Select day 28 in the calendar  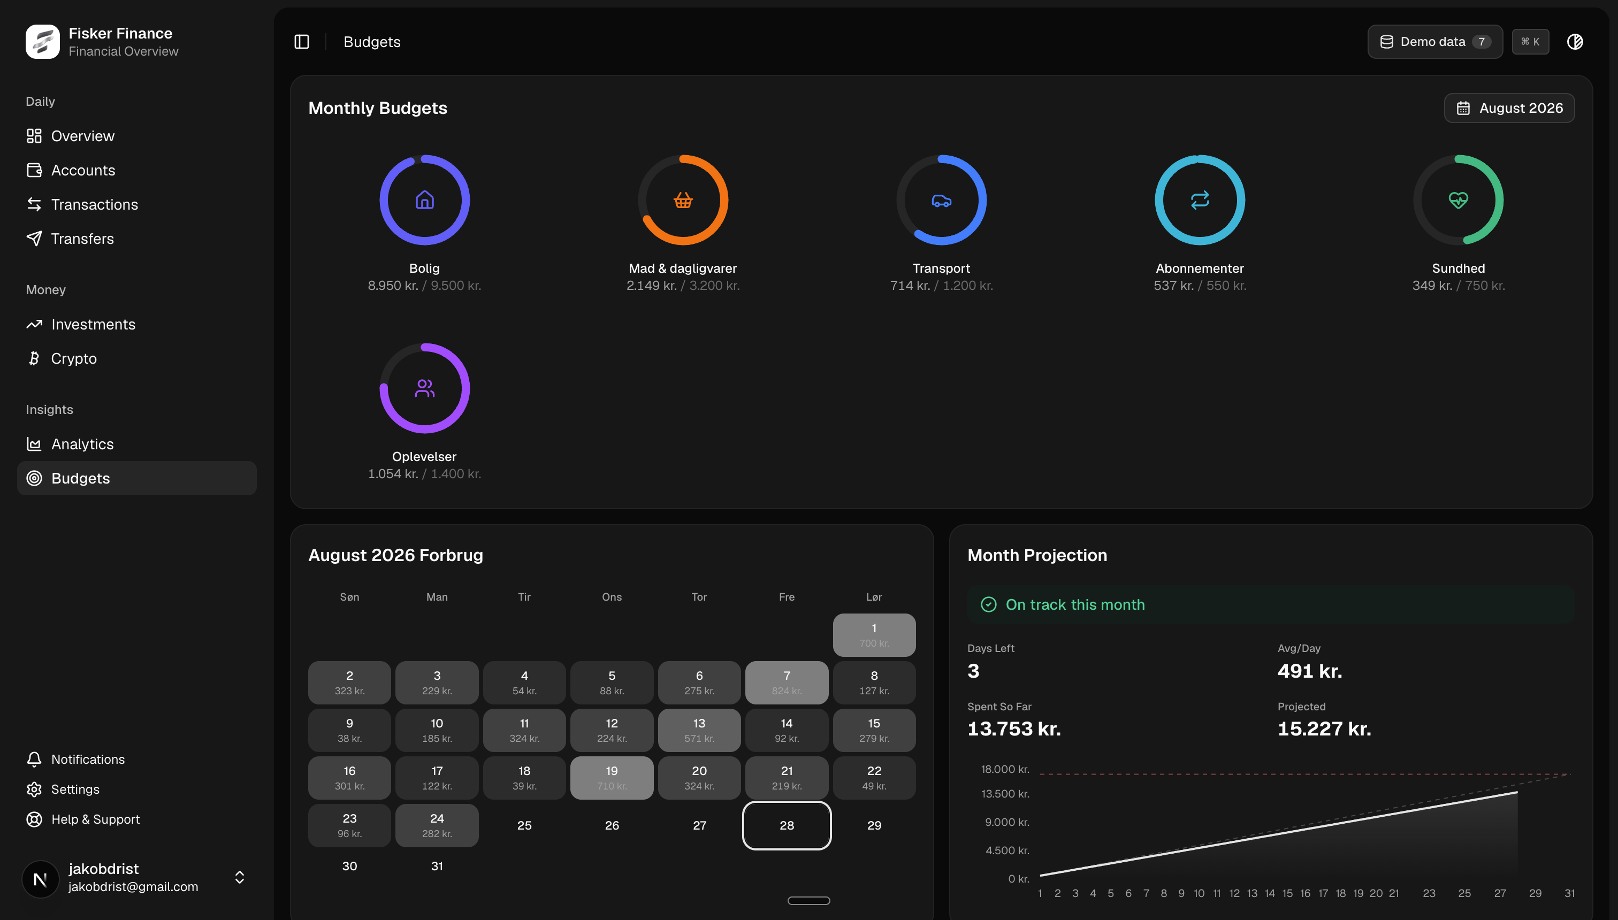(x=786, y=825)
